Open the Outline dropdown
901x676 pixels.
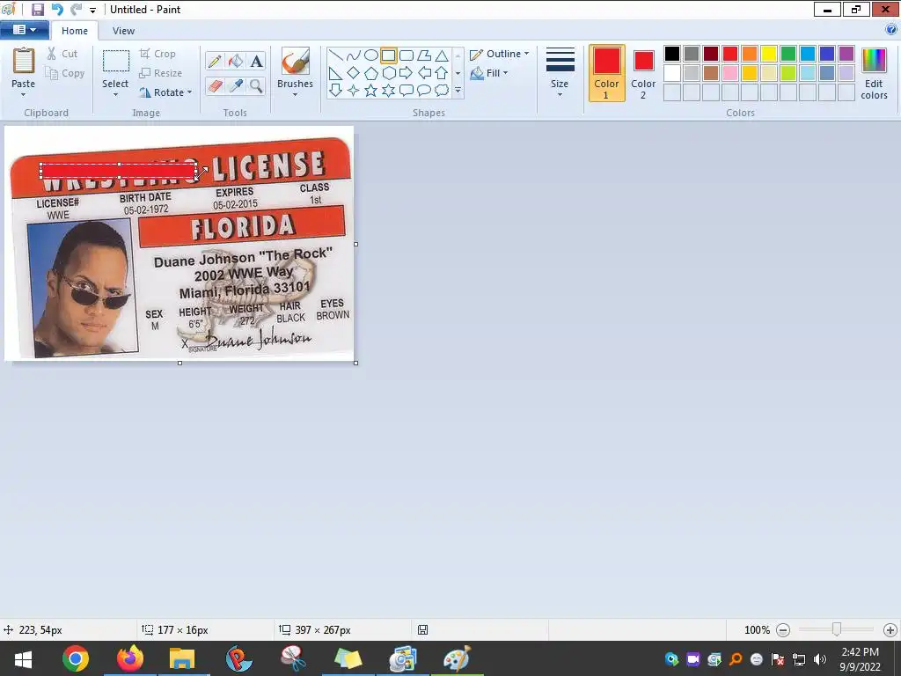pyautogui.click(x=500, y=54)
